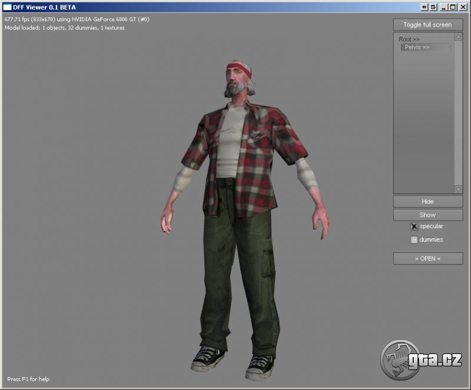Click the hierarchy list scroll-down arrow
This screenshot has width=471, height=390.
click(459, 189)
